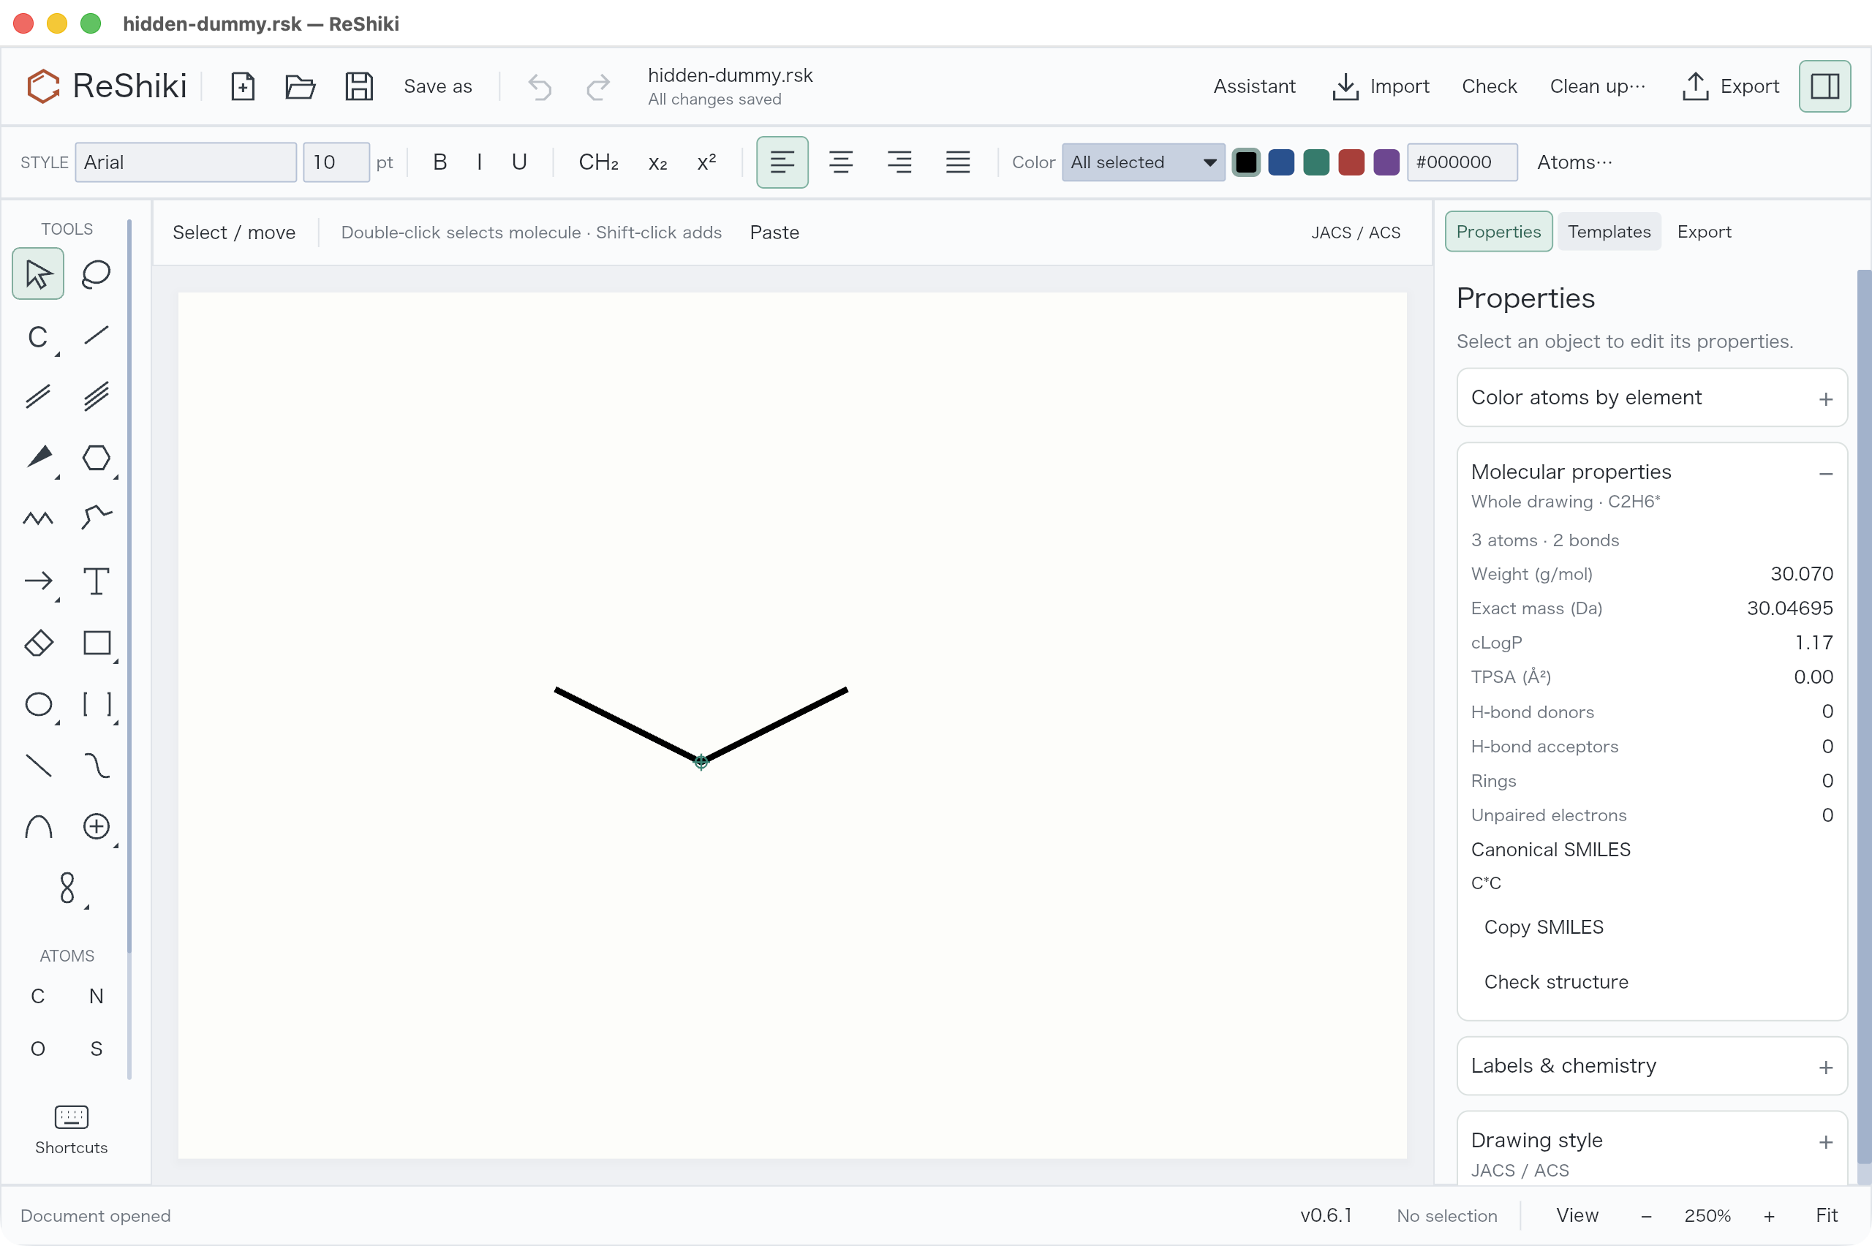Open the Atoms… menu
The image size is (1872, 1246).
pyautogui.click(x=1575, y=162)
